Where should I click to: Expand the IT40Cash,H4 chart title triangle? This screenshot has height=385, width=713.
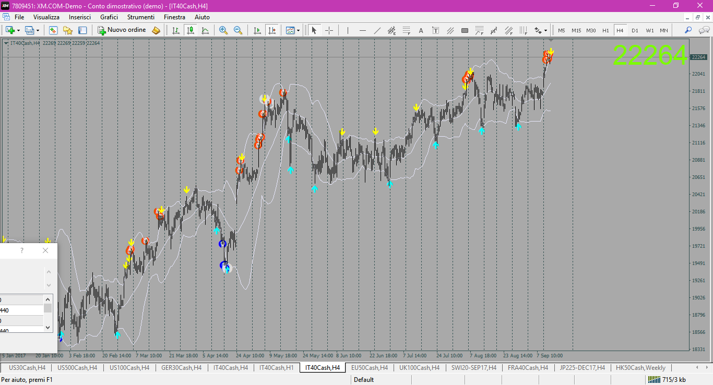coord(6,43)
